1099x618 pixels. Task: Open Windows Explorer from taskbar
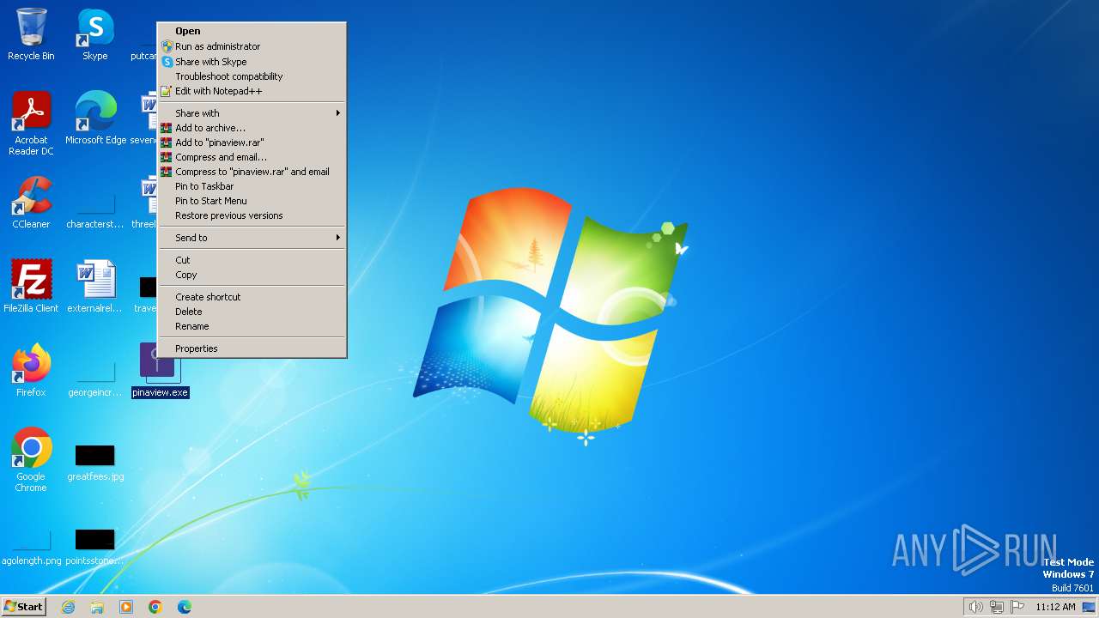[97, 607]
